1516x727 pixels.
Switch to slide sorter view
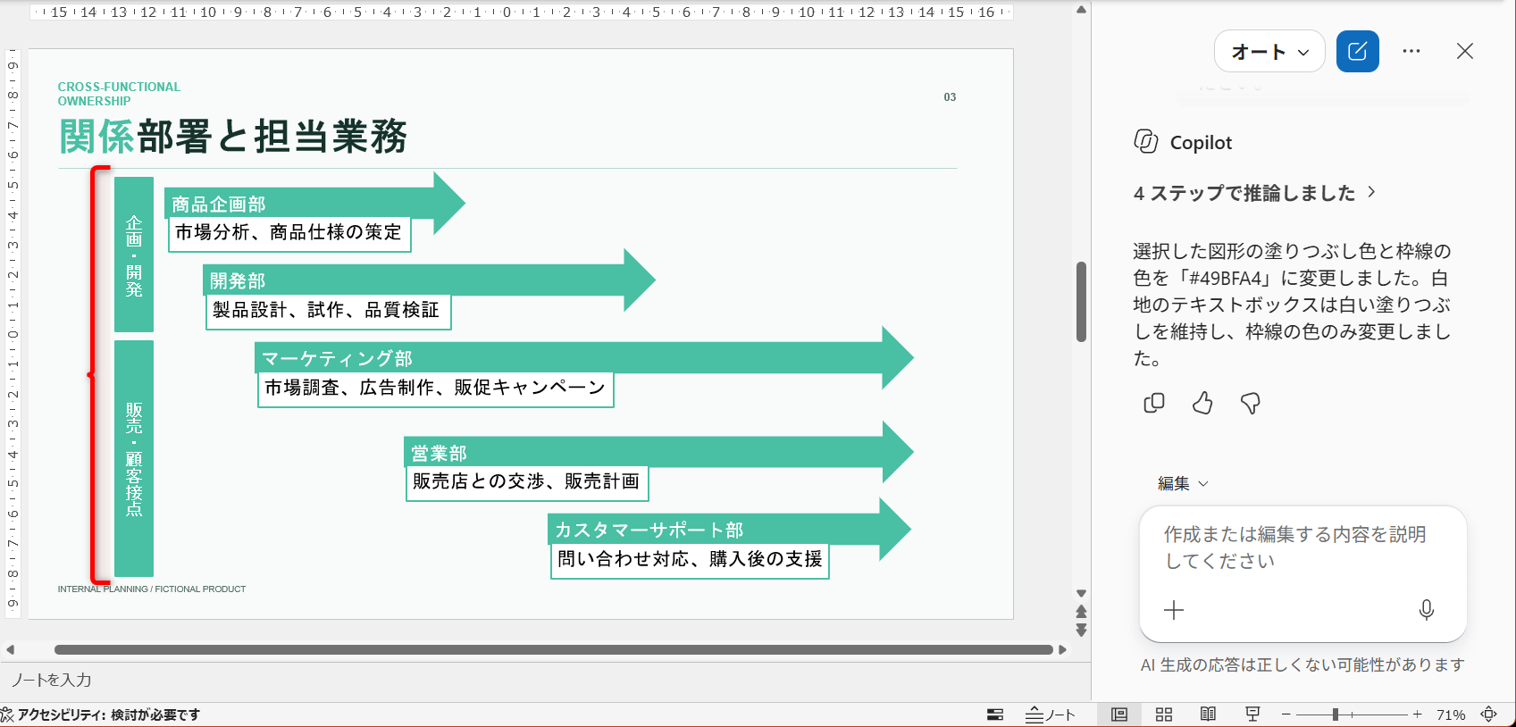[1164, 714]
